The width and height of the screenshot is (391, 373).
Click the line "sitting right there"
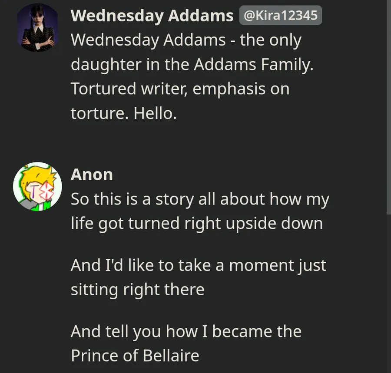coord(137,289)
